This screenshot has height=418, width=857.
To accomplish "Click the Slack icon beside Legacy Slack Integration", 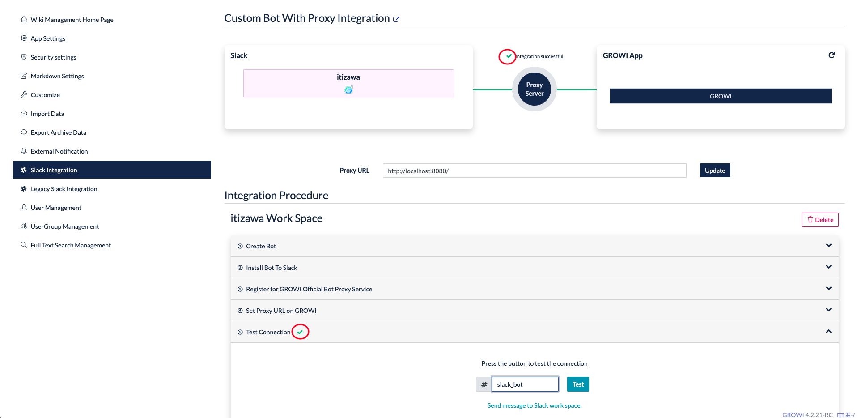I will [x=24, y=189].
